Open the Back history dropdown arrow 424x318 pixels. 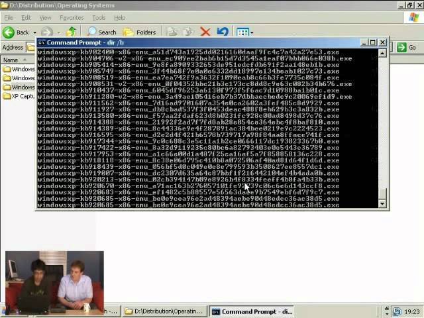(x=35, y=32)
